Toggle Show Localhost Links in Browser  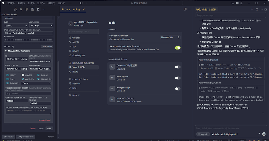(177, 48)
